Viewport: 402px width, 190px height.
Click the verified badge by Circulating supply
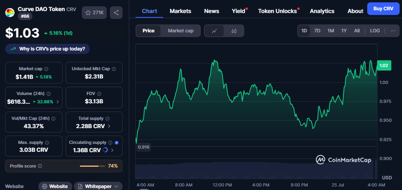coord(117,143)
